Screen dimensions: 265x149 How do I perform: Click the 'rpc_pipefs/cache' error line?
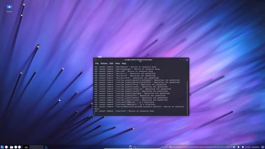(131, 87)
